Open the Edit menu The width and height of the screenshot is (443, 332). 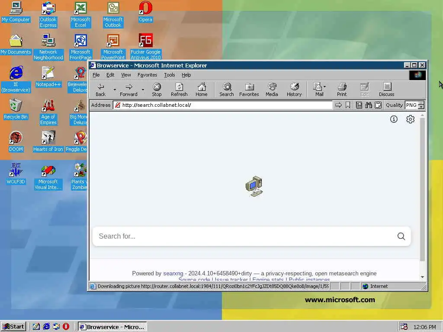pyautogui.click(x=110, y=75)
